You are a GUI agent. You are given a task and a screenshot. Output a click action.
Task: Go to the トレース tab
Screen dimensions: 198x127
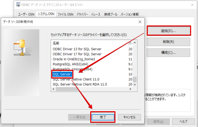coord(96,14)
